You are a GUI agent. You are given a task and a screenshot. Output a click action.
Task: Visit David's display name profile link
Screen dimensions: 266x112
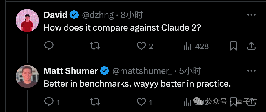[55, 15]
